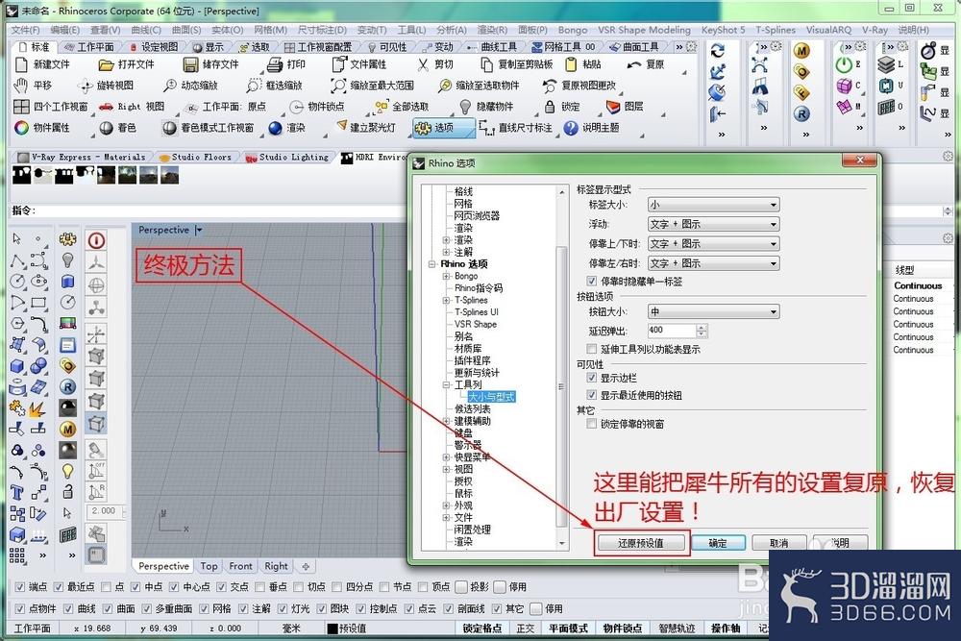Open 说明主题 help topic icon
This screenshot has width=961, height=641.
571,128
